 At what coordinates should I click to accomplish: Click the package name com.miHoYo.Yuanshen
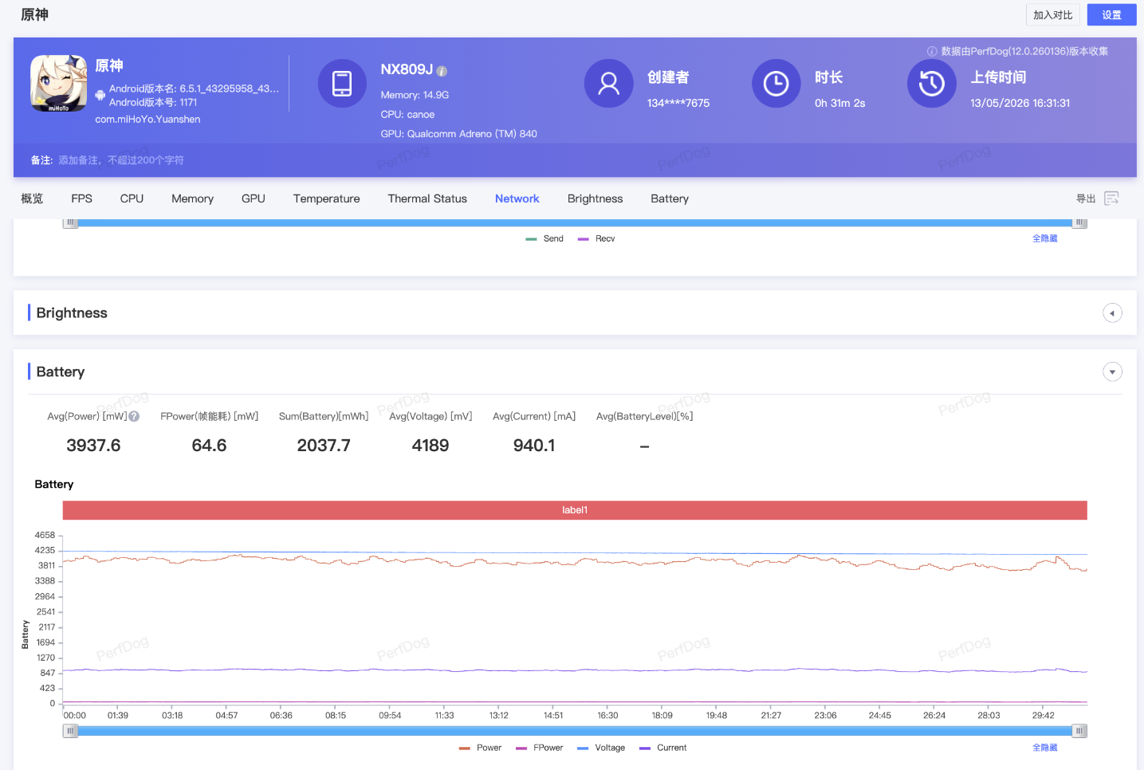pyautogui.click(x=147, y=120)
